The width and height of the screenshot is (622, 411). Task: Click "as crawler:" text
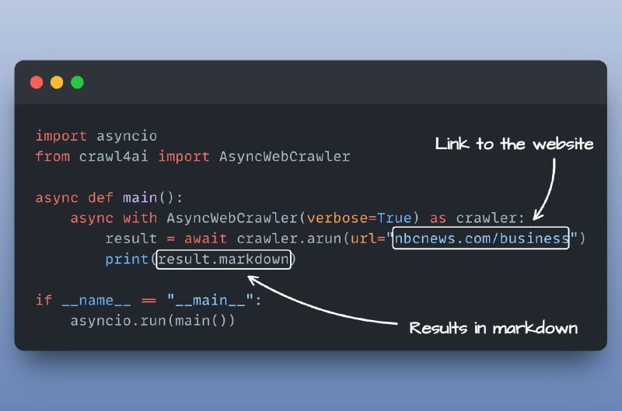coord(477,218)
